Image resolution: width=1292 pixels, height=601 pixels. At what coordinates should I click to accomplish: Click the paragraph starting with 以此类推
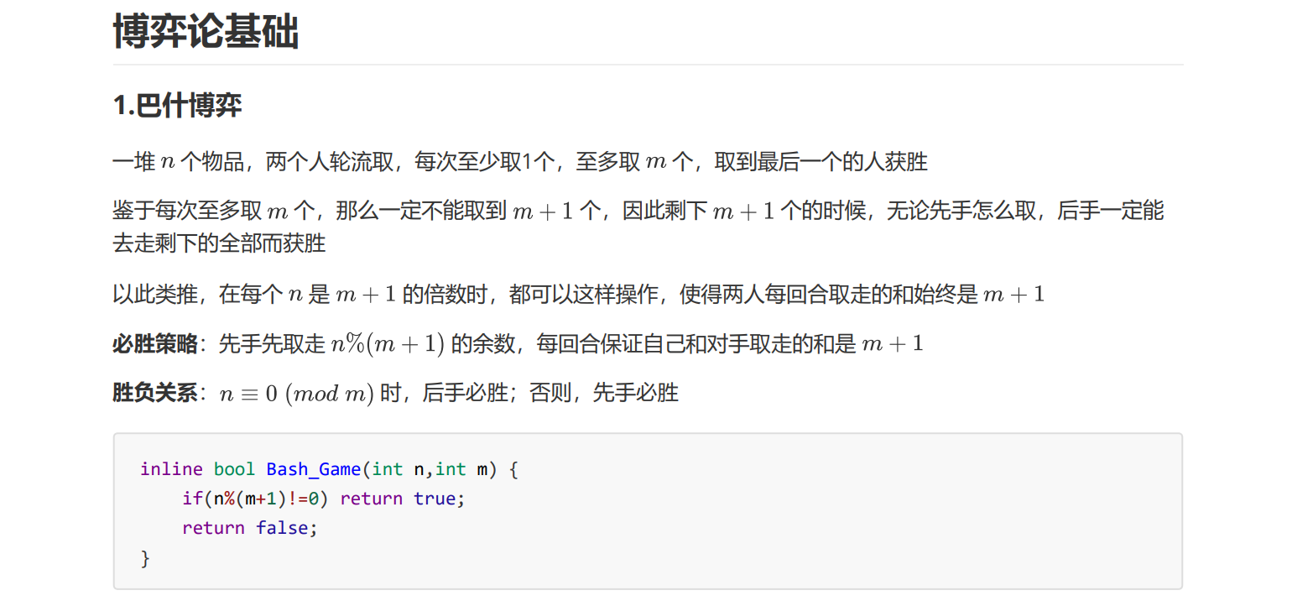tap(579, 294)
